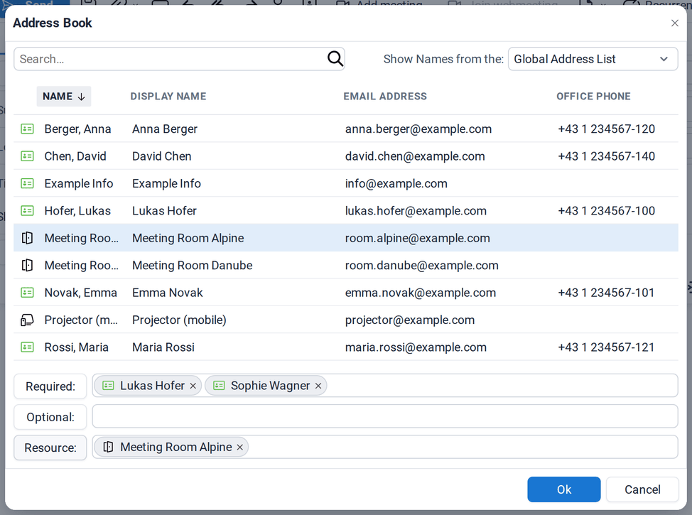Viewport: 692px width, 515px height.
Task: Open the Global Address List dropdown
Action: tap(593, 59)
